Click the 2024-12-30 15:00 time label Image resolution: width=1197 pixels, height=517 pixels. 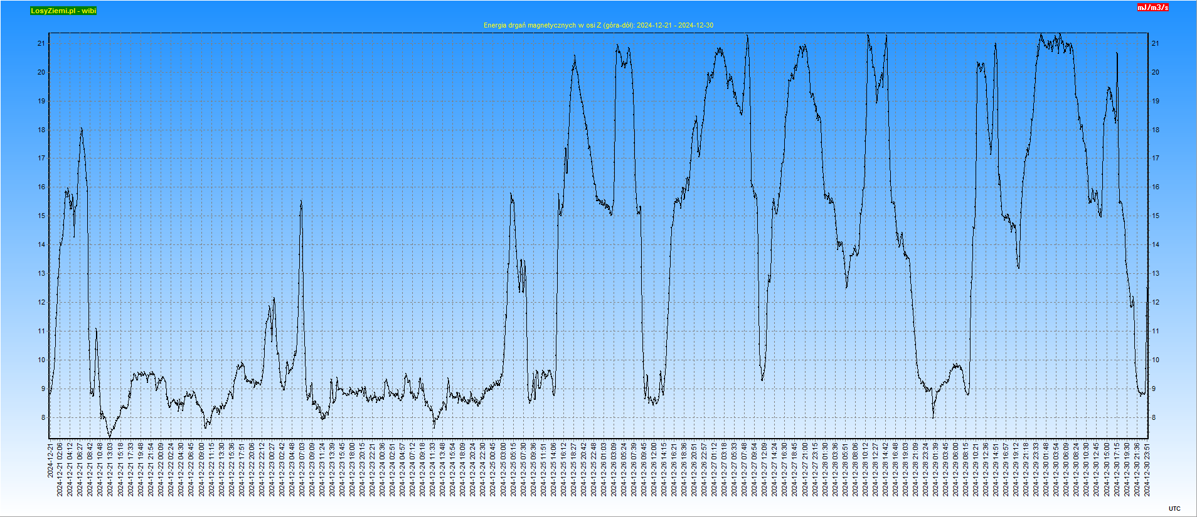coord(1107,469)
